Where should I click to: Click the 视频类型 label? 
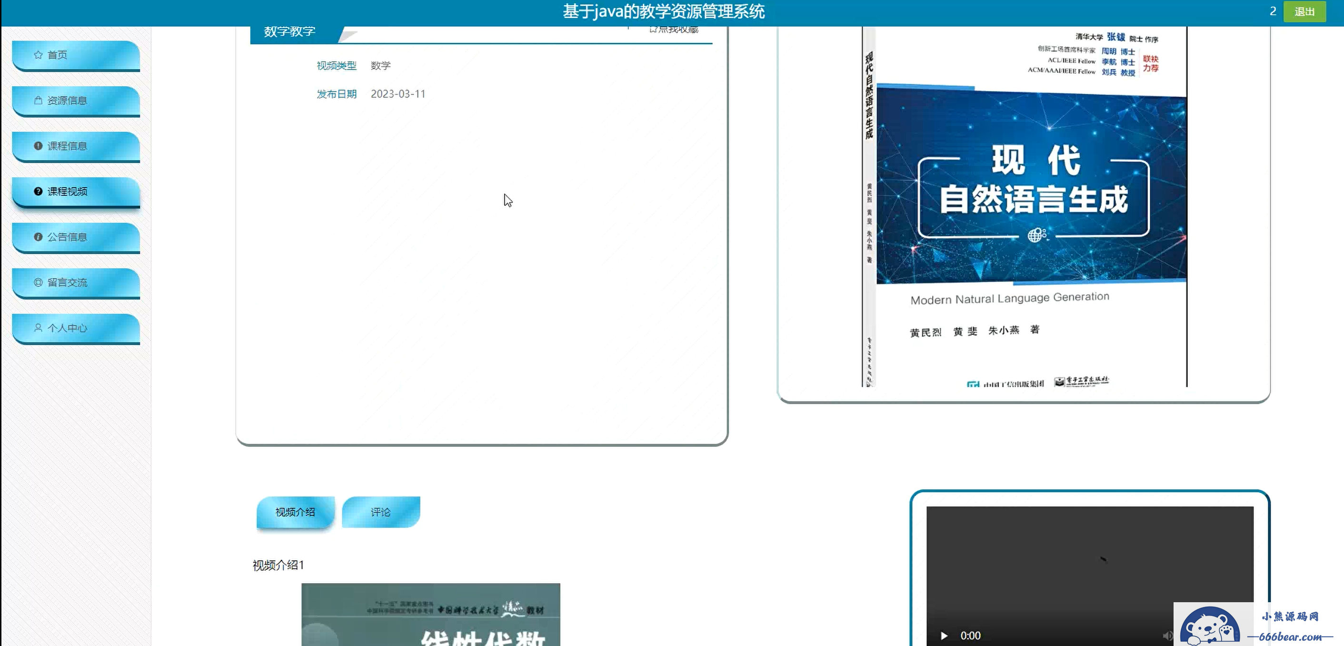point(337,66)
